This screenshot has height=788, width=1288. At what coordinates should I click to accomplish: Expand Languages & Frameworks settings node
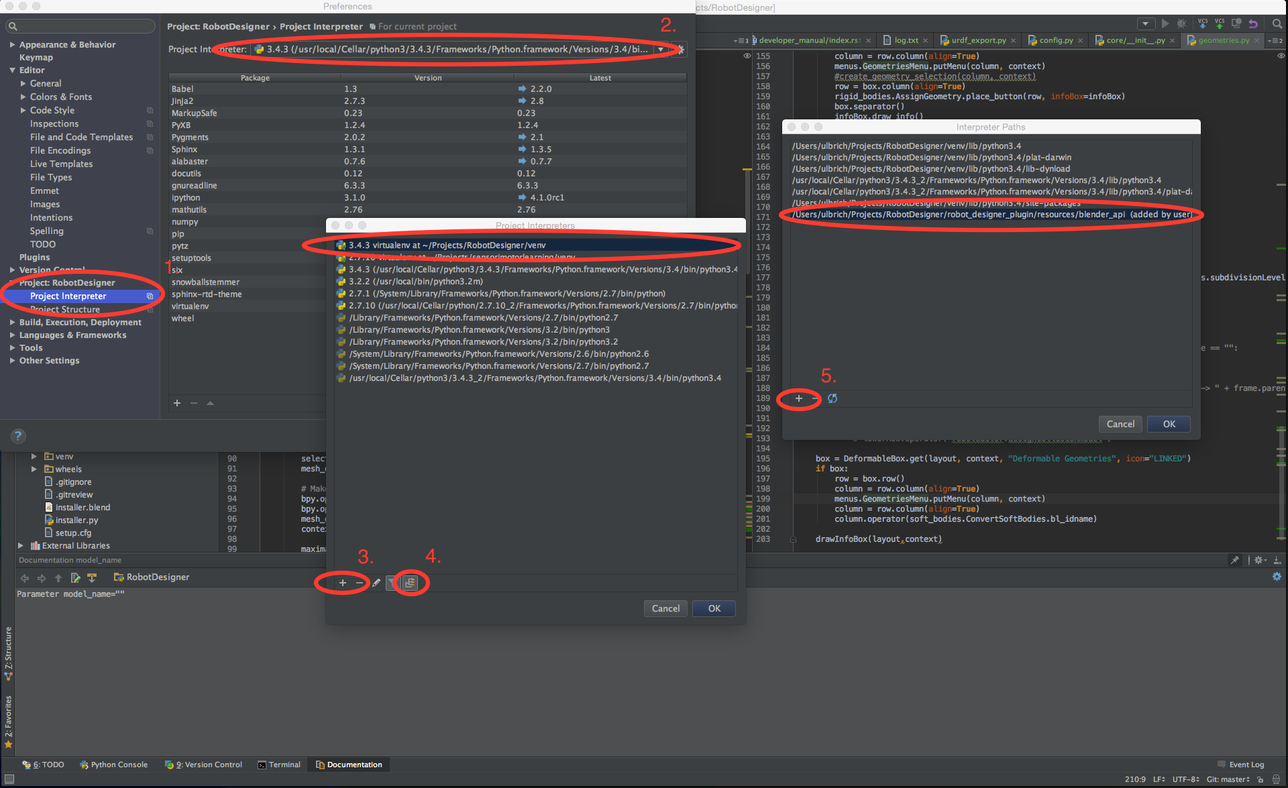(x=12, y=335)
